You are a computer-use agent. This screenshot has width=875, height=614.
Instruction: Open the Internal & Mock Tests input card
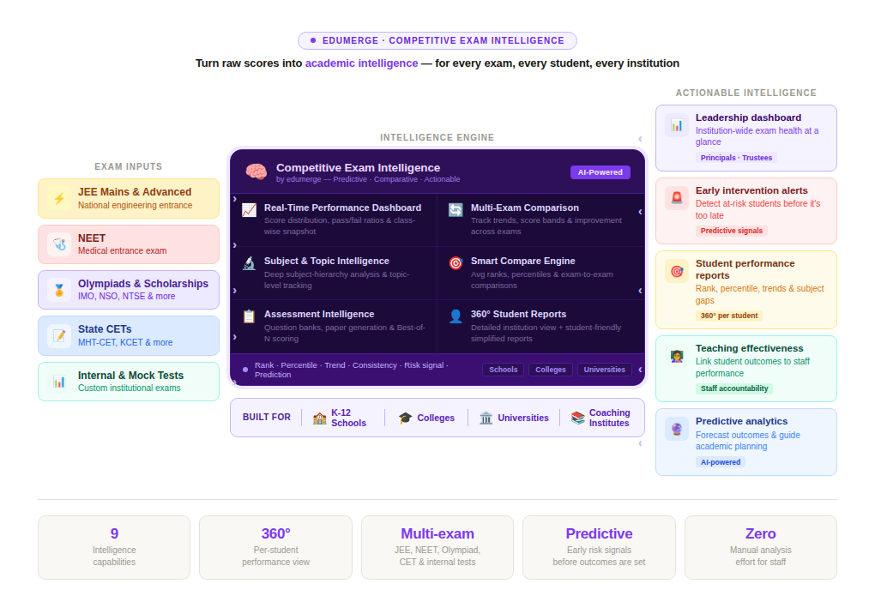click(129, 382)
